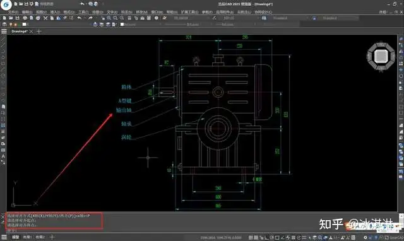404x241 pixels.
Task: Open the 格式(O) menu
Action: click(x=69, y=12)
